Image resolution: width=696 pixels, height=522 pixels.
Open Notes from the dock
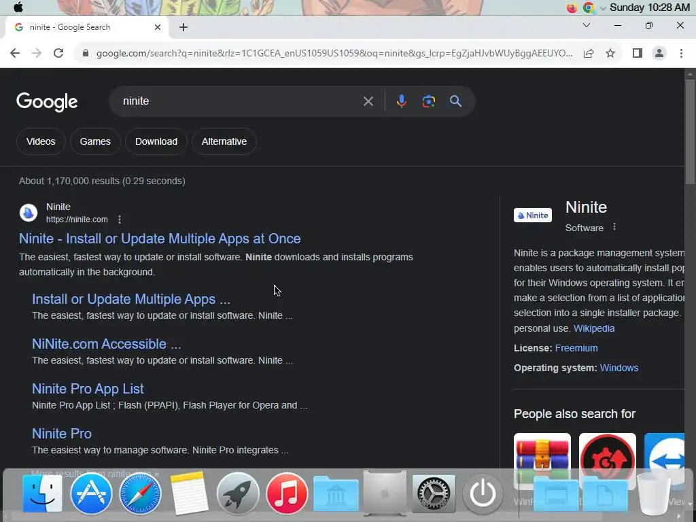(189, 493)
